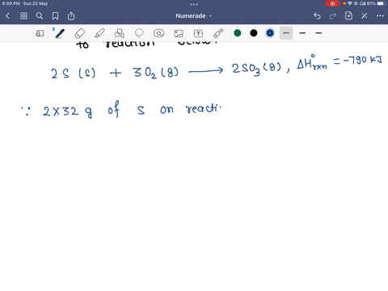This screenshot has height=291, width=388.
Task: Select the Image insert tool
Action: 179,33
